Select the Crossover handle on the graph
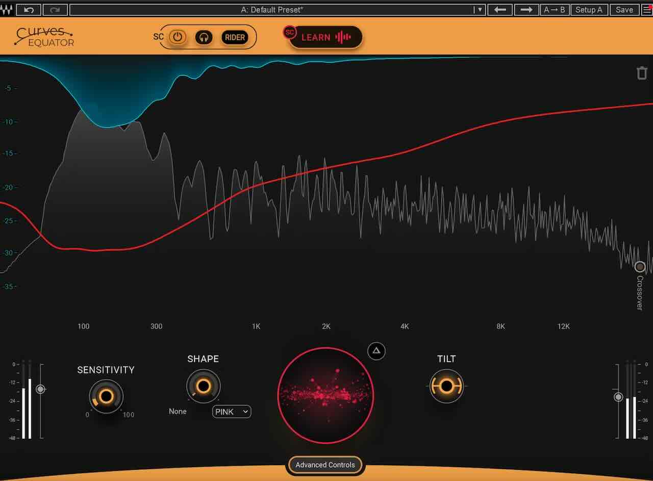The width and height of the screenshot is (653, 481). point(640,267)
